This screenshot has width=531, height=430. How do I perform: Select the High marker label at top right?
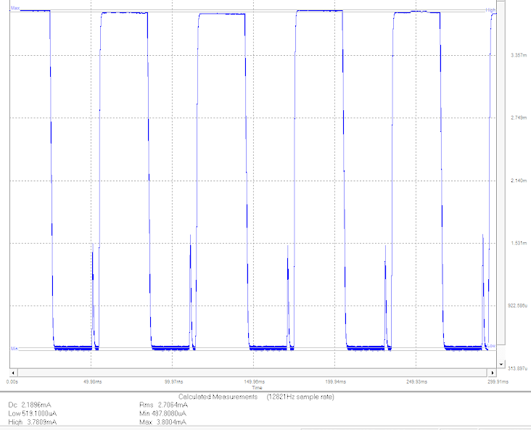point(490,10)
